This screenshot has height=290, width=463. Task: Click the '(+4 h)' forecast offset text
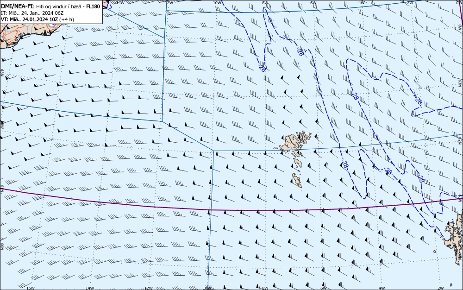tap(67, 19)
